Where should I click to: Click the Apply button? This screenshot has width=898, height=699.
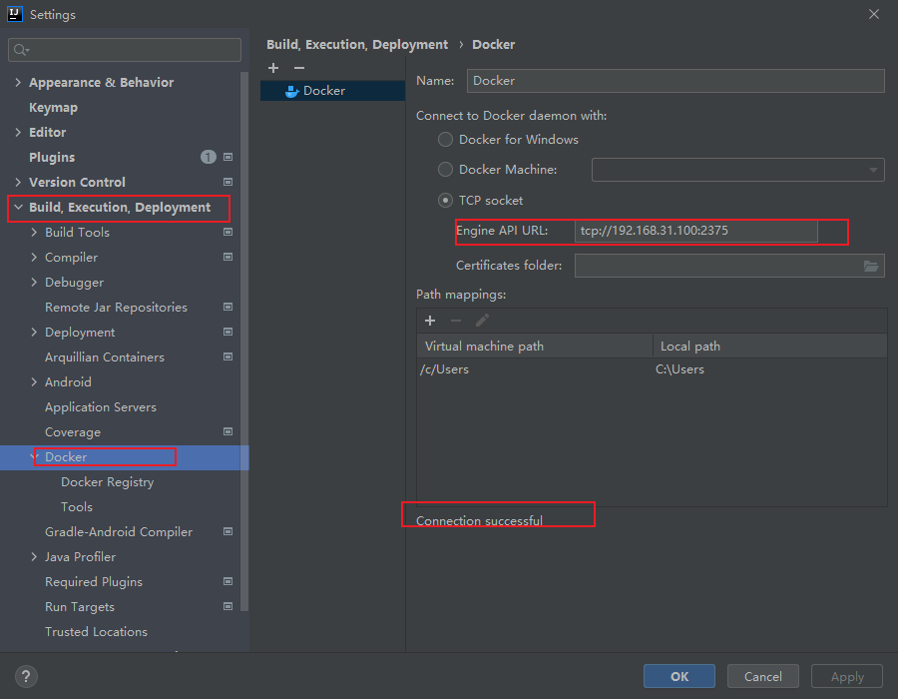click(x=847, y=677)
